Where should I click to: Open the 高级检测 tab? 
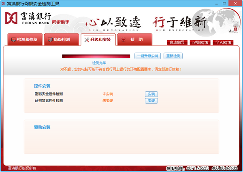62,40
